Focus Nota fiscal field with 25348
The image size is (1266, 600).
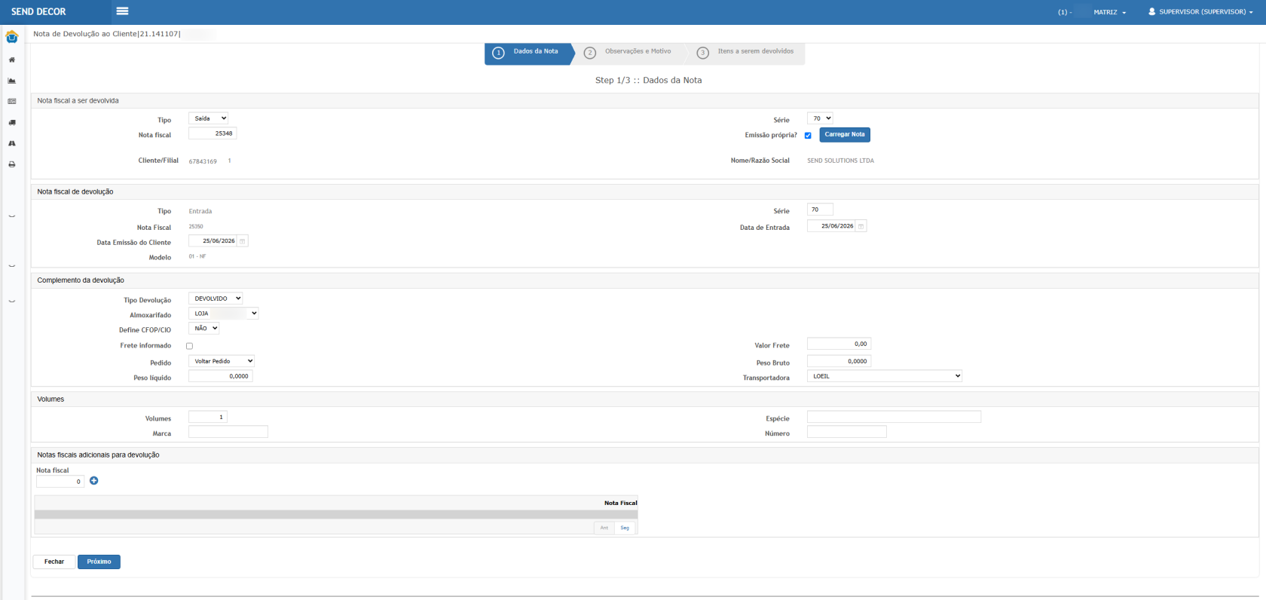pos(213,133)
